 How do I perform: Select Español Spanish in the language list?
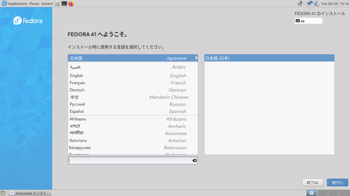coord(133,112)
